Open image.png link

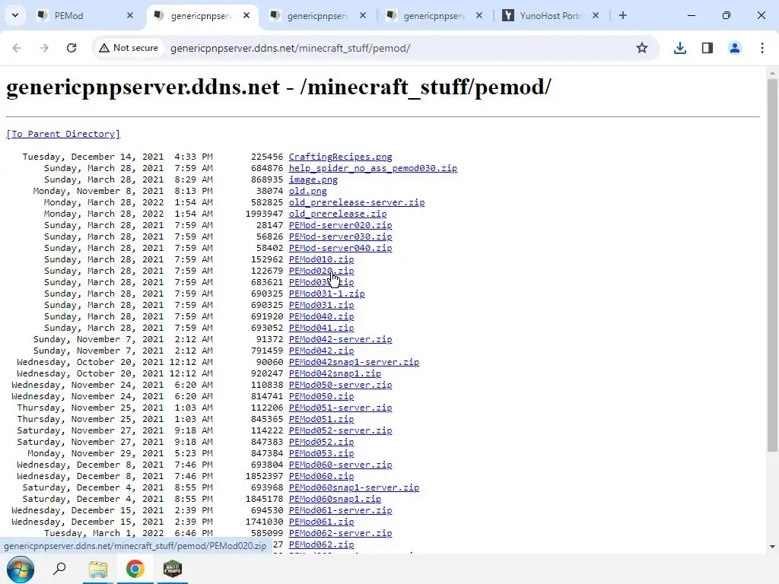[313, 179]
